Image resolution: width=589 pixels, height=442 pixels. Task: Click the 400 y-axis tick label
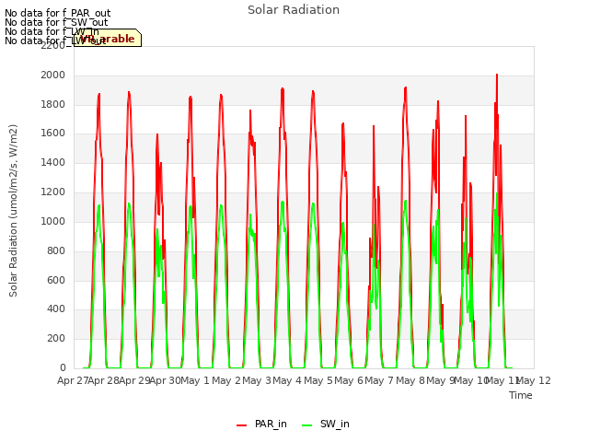tap(56, 309)
